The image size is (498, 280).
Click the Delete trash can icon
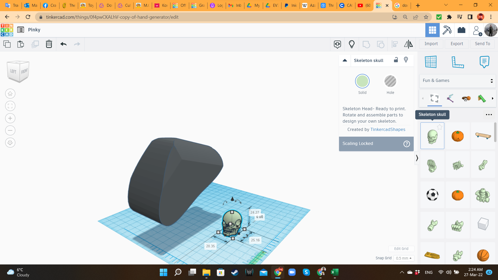pyautogui.click(x=49, y=44)
